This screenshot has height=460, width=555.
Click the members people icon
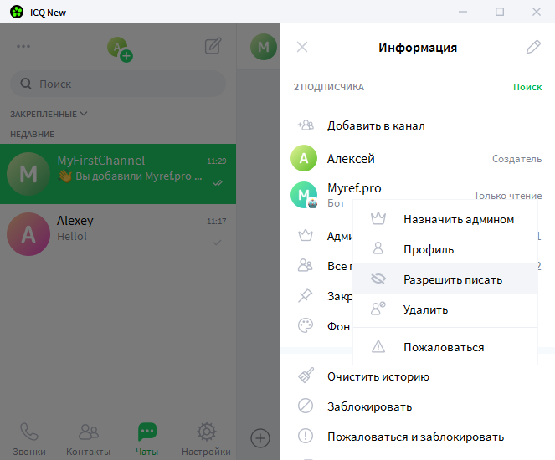click(x=306, y=265)
